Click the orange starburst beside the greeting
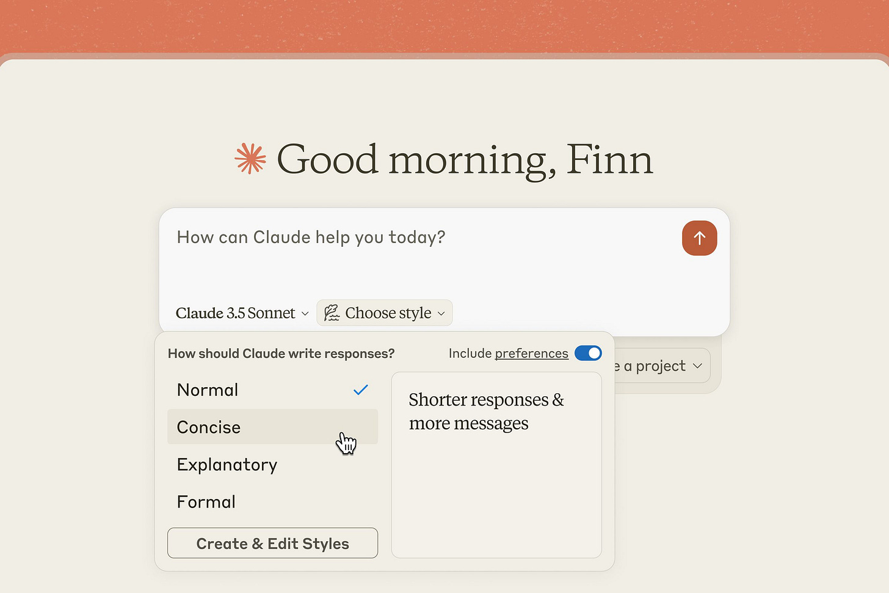Image resolution: width=889 pixels, height=593 pixels. [250, 159]
